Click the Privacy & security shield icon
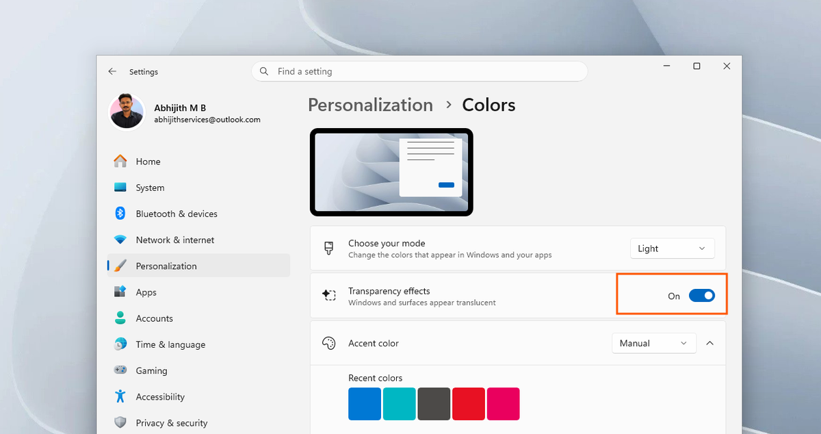 120,422
